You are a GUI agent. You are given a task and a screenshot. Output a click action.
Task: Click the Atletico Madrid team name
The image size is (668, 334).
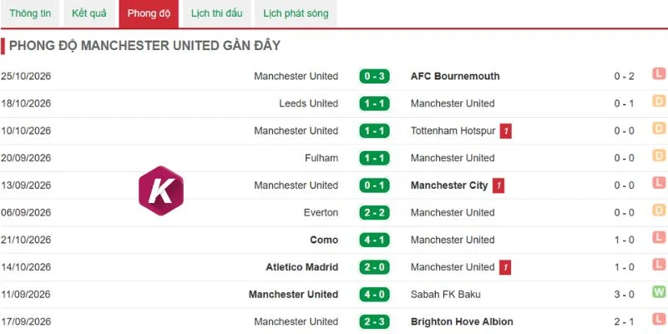click(302, 267)
